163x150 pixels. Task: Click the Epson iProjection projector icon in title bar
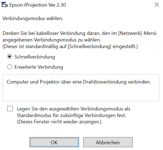[5, 5]
